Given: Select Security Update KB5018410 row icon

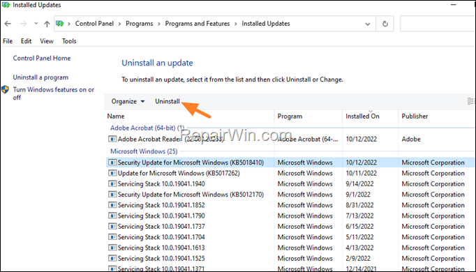Looking at the screenshot, I should [x=112, y=163].
